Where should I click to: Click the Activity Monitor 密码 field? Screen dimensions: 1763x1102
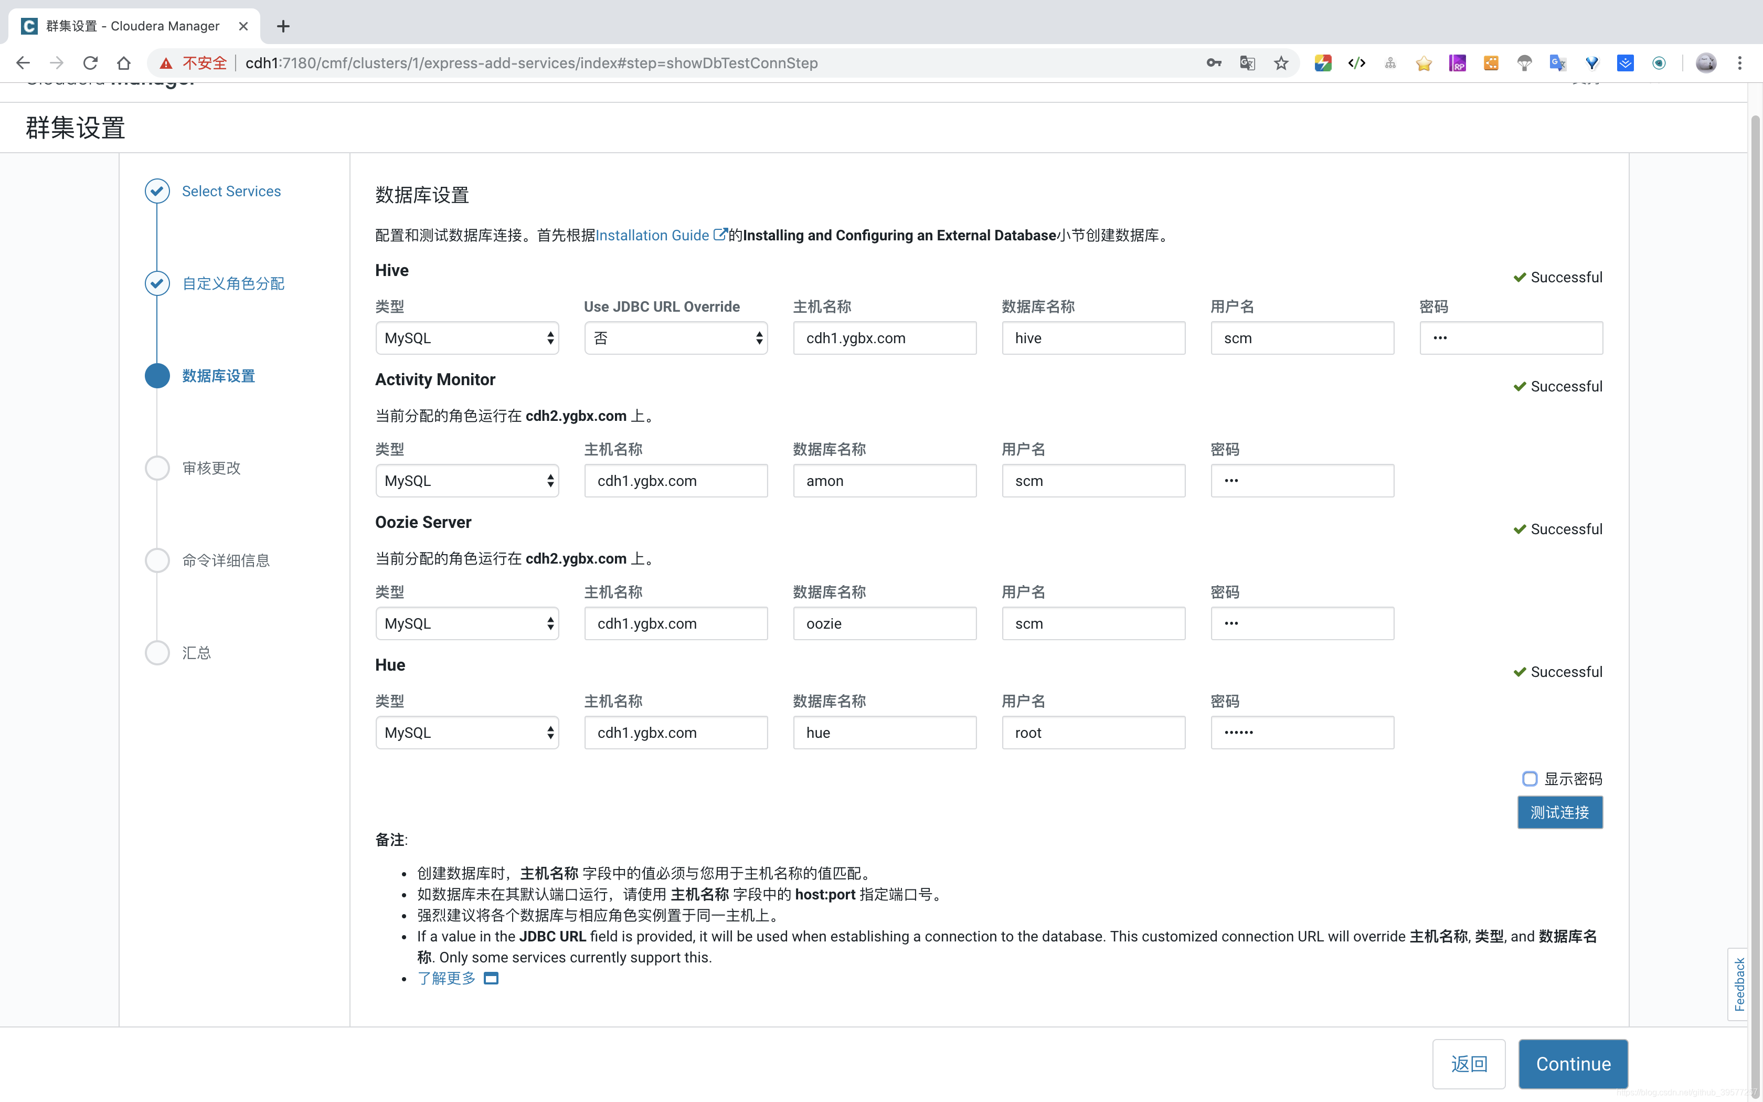pos(1302,481)
